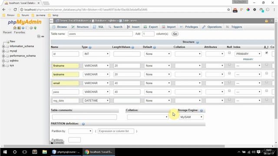Expand information_schema database tree node
278x156 pixels.
3,46
